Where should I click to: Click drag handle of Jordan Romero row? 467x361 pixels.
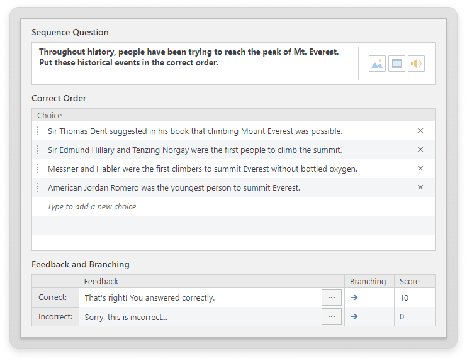(x=38, y=187)
